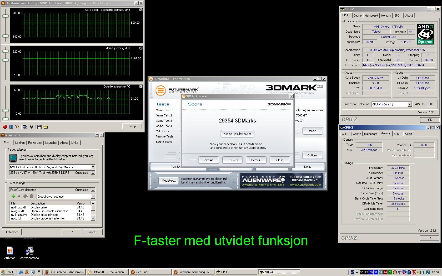Click the red tray temperature box showing 24

tap(385, 272)
